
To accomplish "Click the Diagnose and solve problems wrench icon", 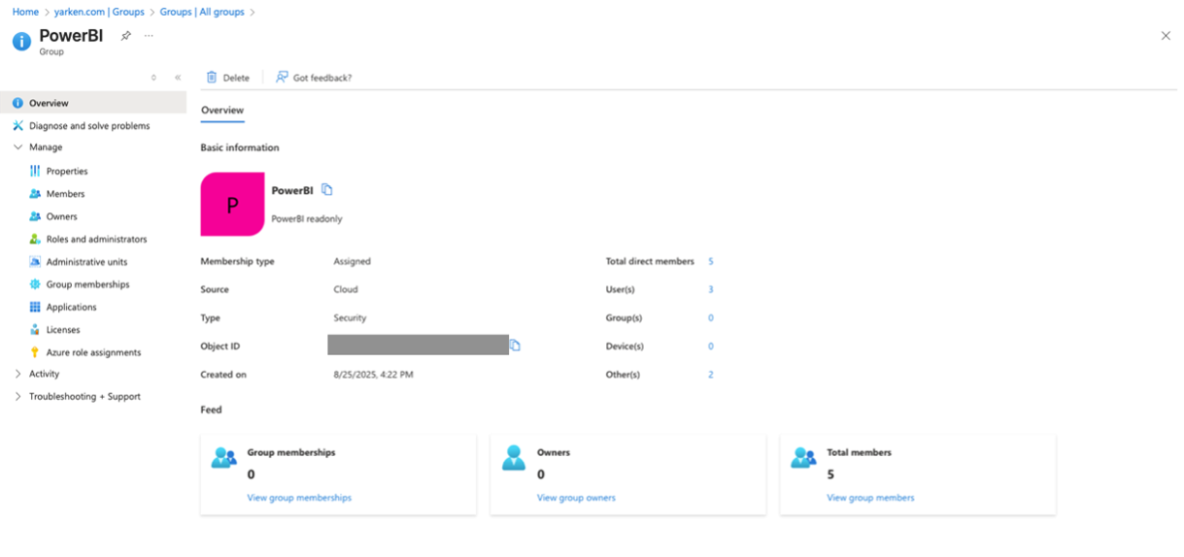I will (17, 125).
